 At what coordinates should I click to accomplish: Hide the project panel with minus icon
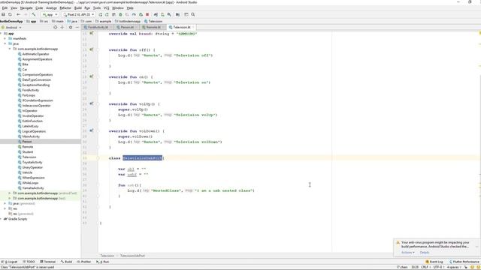(77, 27)
